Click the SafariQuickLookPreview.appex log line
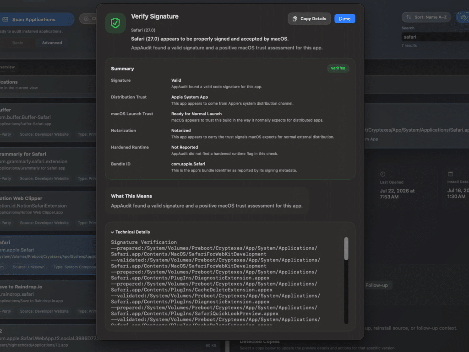The width and height of the screenshot is (469, 352). [194, 314]
